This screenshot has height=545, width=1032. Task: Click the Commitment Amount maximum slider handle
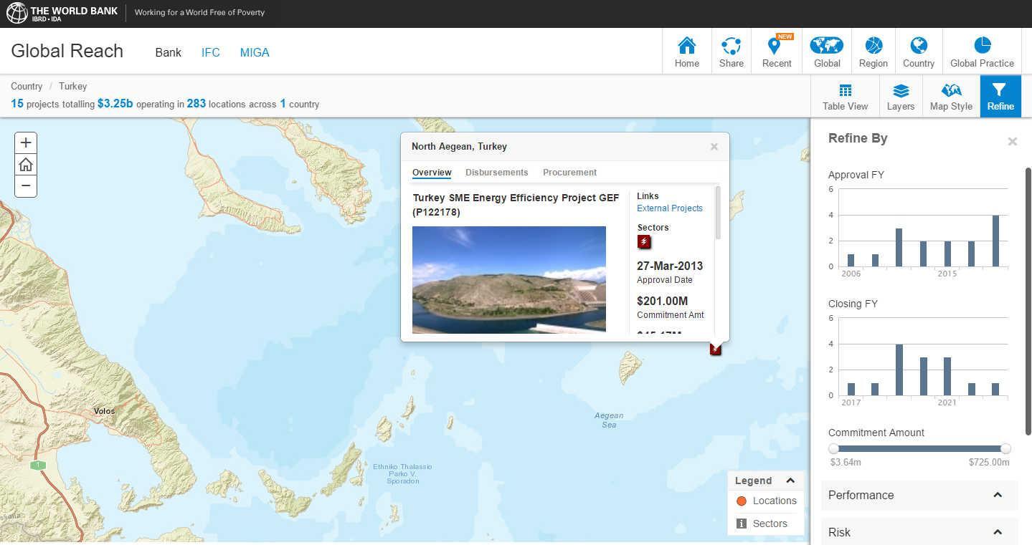pyautogui.click(x=1005, y=448)
